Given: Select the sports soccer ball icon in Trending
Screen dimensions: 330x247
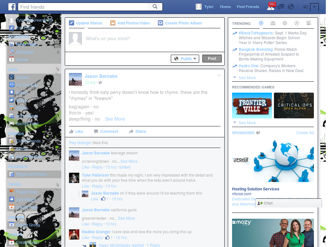Looking at the screenshot, I should click(297, 23).
